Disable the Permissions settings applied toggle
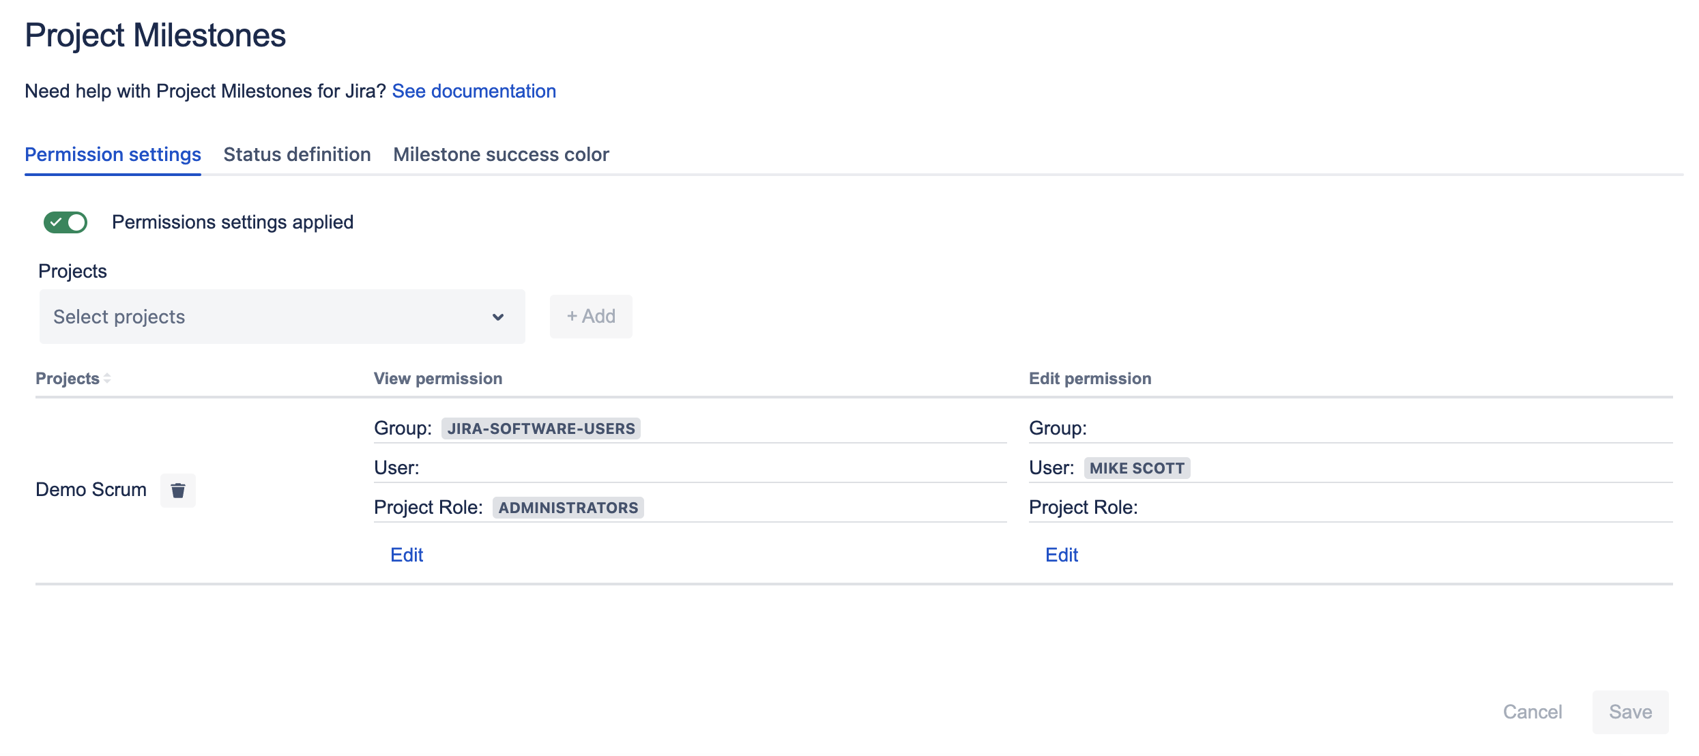1699x756 pixels. tap(65, 221)
